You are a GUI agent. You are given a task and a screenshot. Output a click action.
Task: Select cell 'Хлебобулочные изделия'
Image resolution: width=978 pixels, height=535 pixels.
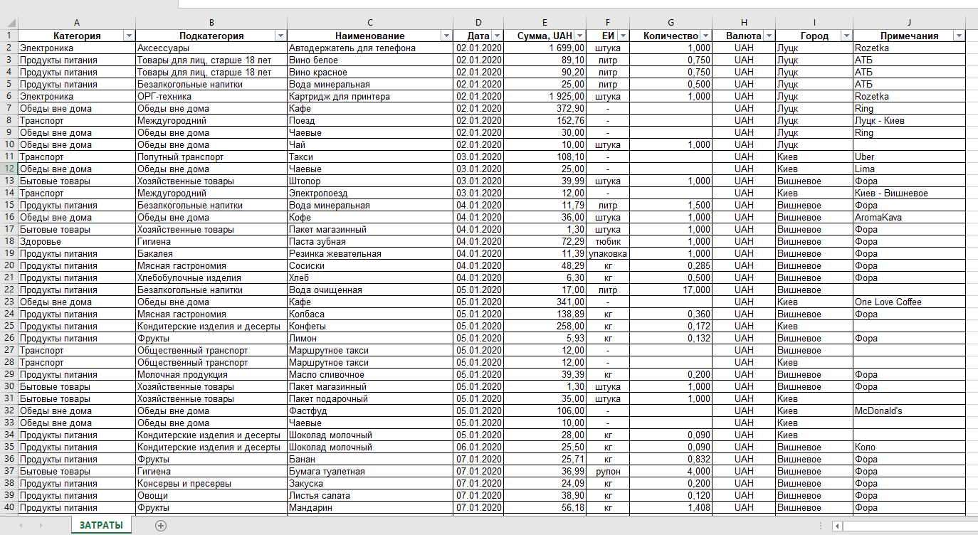coord(211,277)
